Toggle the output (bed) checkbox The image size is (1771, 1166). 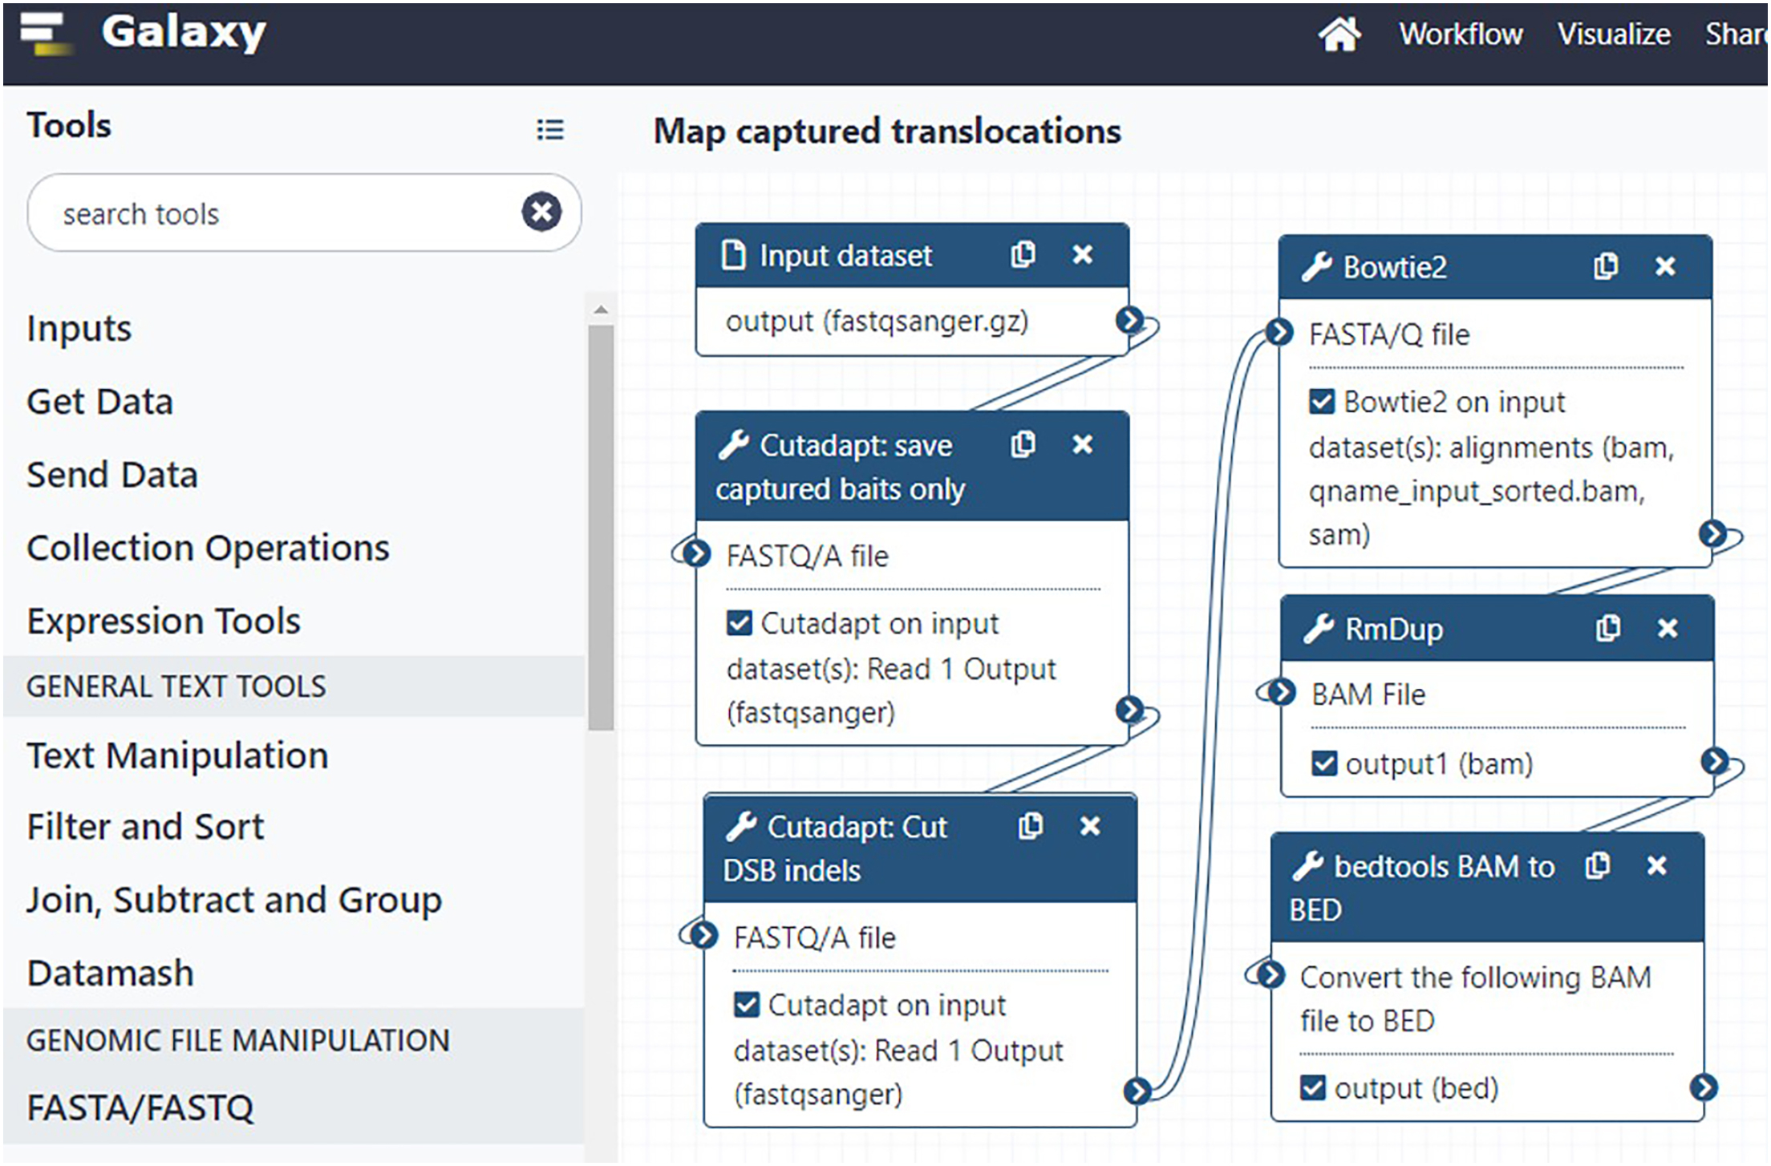point(1313,1088)
